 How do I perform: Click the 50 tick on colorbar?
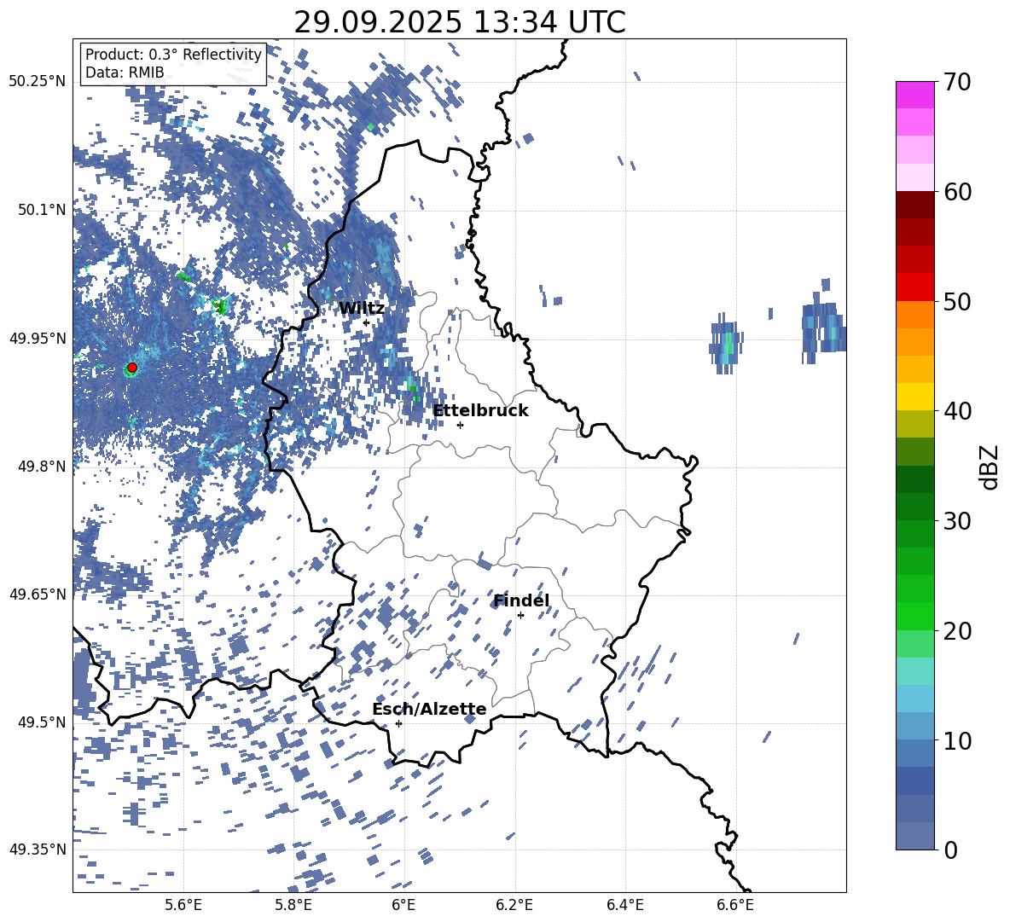point(957,302)
